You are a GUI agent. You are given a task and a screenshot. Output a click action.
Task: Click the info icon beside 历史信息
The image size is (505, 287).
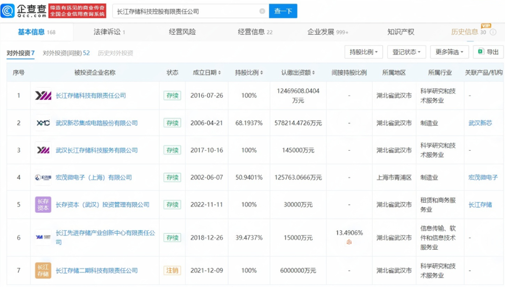(492, 32)
